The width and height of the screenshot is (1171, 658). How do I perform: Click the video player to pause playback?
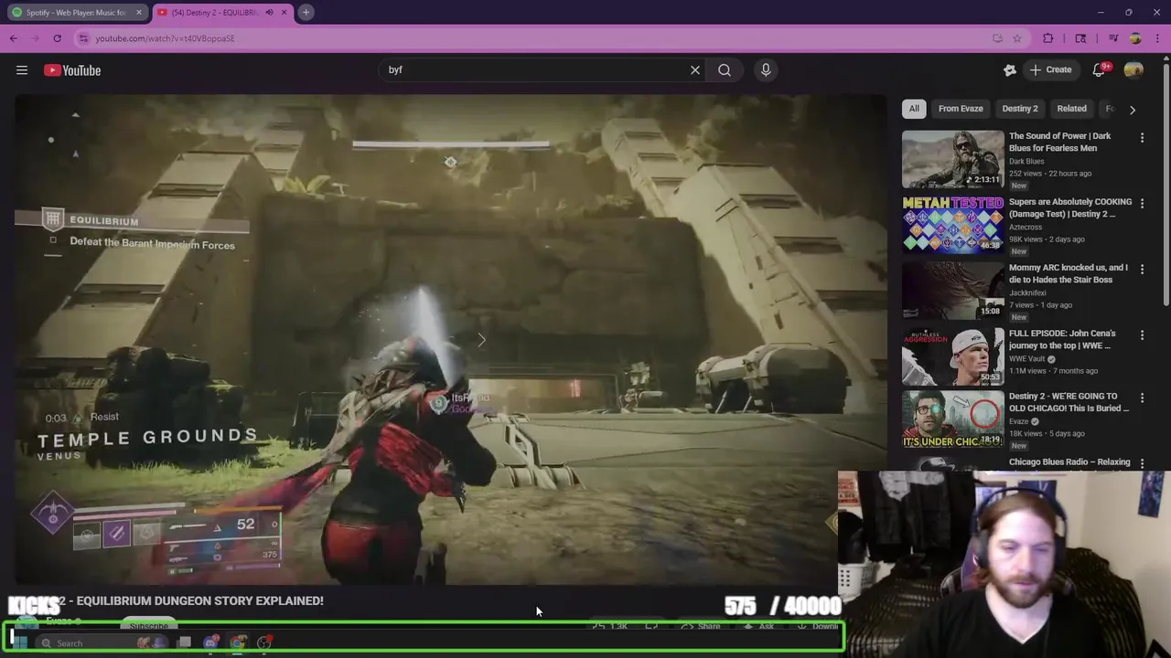[x=450, y=338]
